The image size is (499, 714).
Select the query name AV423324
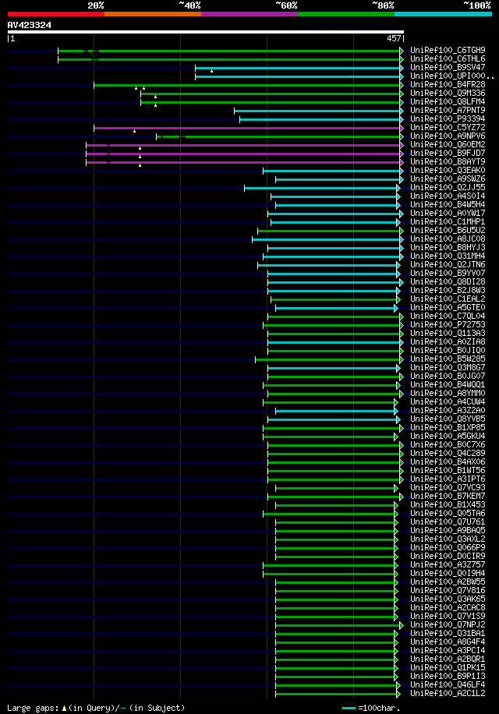click(x=30, y=25)
